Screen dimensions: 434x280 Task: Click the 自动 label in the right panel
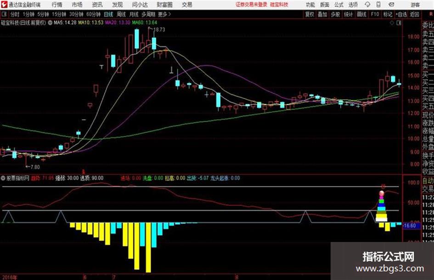pyautogui.click(x=428, y=181)
